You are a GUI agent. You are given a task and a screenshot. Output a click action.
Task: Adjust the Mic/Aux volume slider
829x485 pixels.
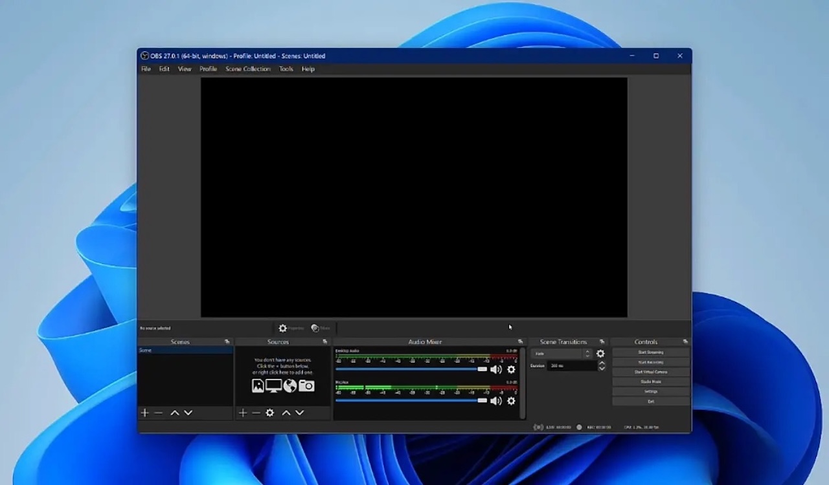[x=411, y=401]
